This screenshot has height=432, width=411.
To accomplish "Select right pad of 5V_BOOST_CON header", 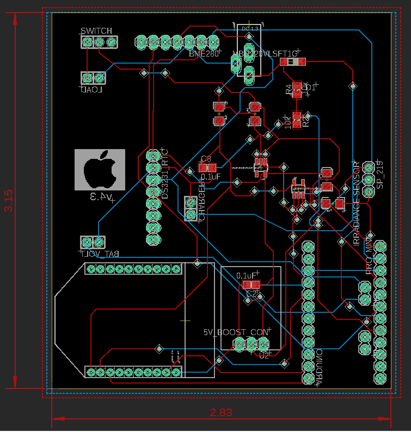I will pyautogui.click(x=263, y=344).
